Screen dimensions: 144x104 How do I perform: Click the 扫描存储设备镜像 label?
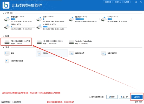17,61
